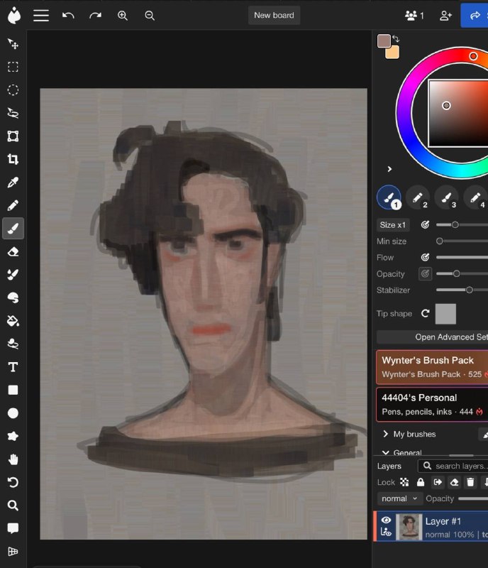
Task: Toggle lock transparency checkerboard icon
Action: (x=404, y=482)
